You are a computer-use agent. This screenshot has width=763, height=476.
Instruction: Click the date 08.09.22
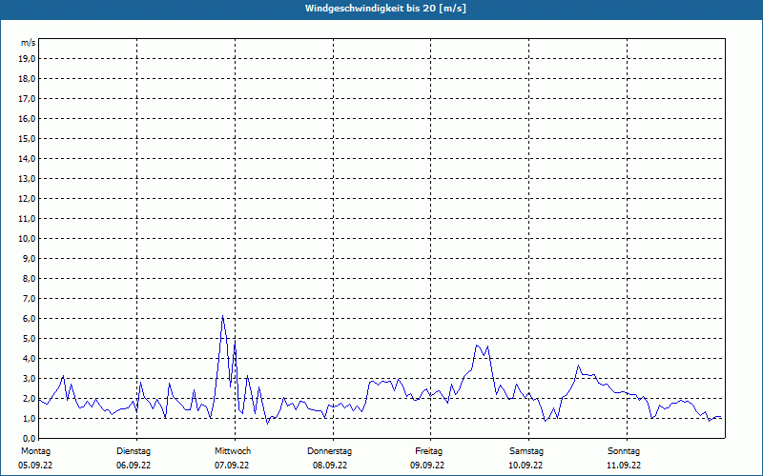point(330,466)
